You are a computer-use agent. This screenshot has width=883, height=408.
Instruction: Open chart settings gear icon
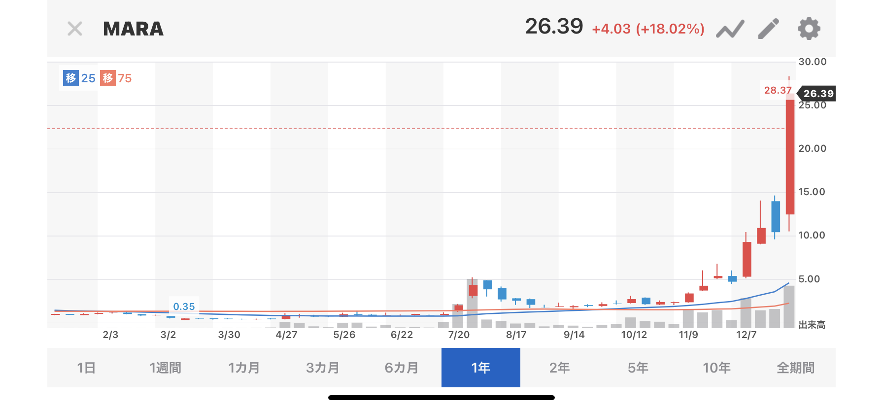coord(809,29)
